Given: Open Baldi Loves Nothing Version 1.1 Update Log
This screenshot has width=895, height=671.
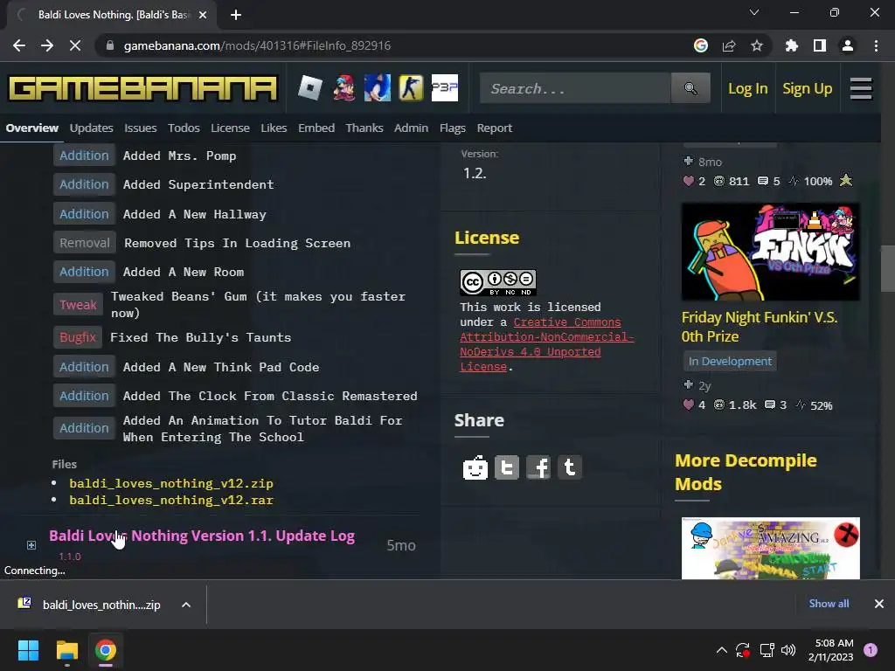Looking at the screenshot, I should [202, 536].
